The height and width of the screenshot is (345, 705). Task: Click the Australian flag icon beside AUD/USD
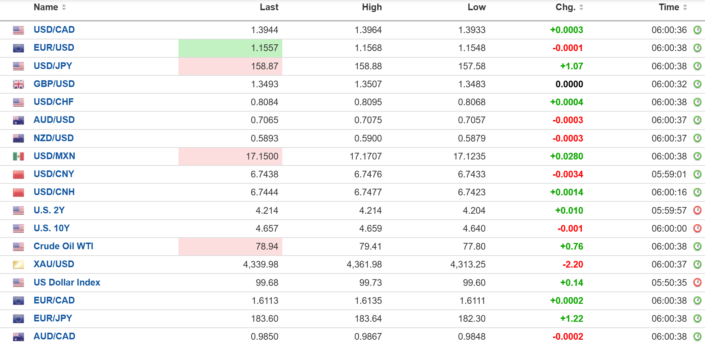point(18,120)
